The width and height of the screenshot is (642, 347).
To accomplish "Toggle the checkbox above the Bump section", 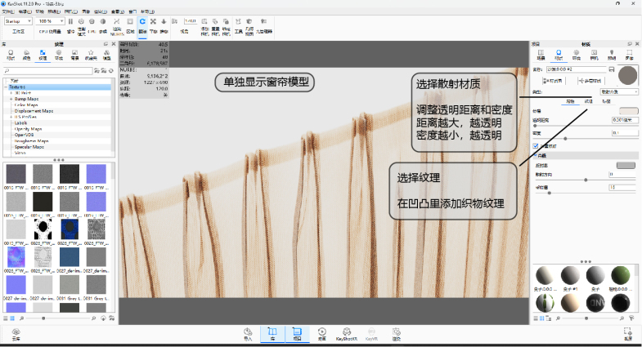I will pos(535,145).
